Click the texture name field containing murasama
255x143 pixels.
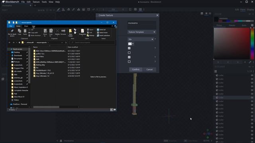pos(142,23)
